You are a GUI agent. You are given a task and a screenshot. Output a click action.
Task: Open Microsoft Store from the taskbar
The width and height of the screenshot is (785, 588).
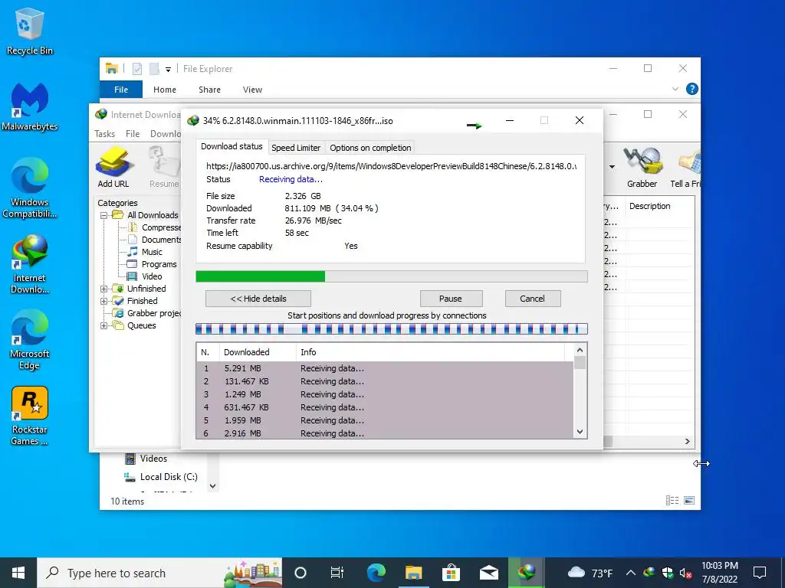click(451, 573)
